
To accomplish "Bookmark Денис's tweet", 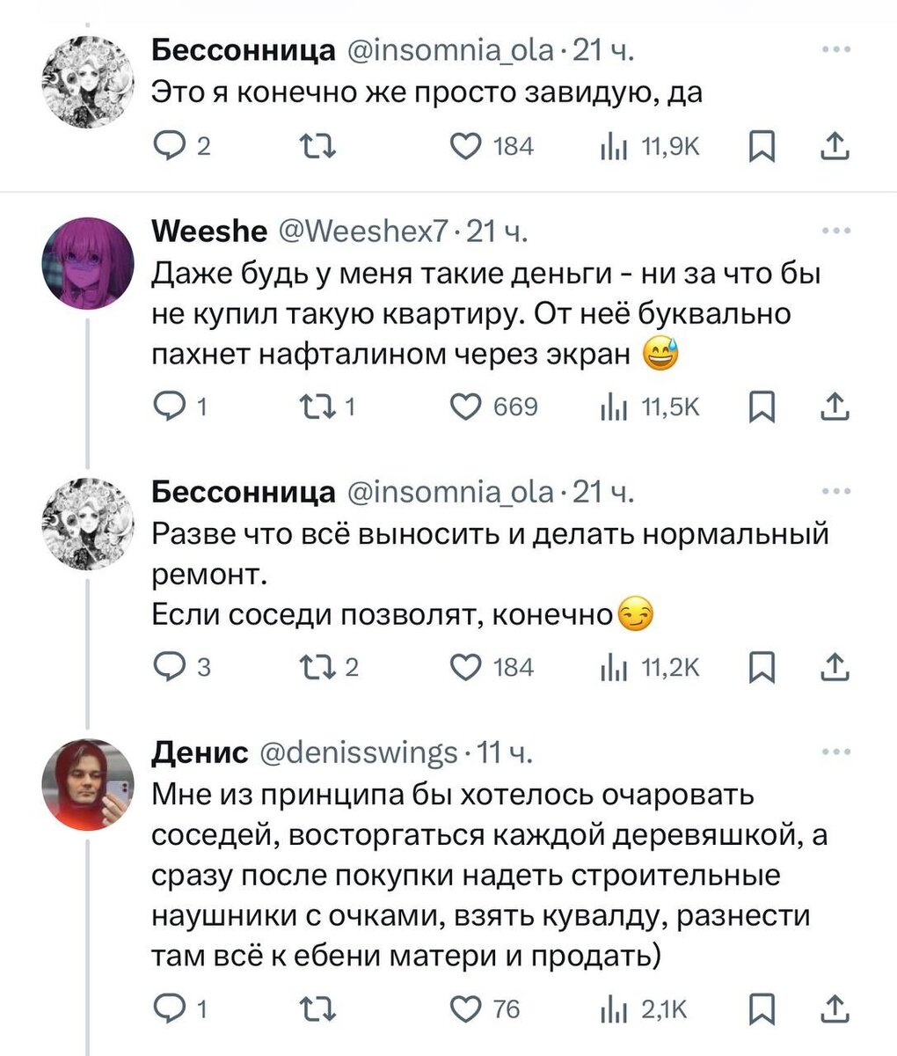I will [x=762, y=1009].
